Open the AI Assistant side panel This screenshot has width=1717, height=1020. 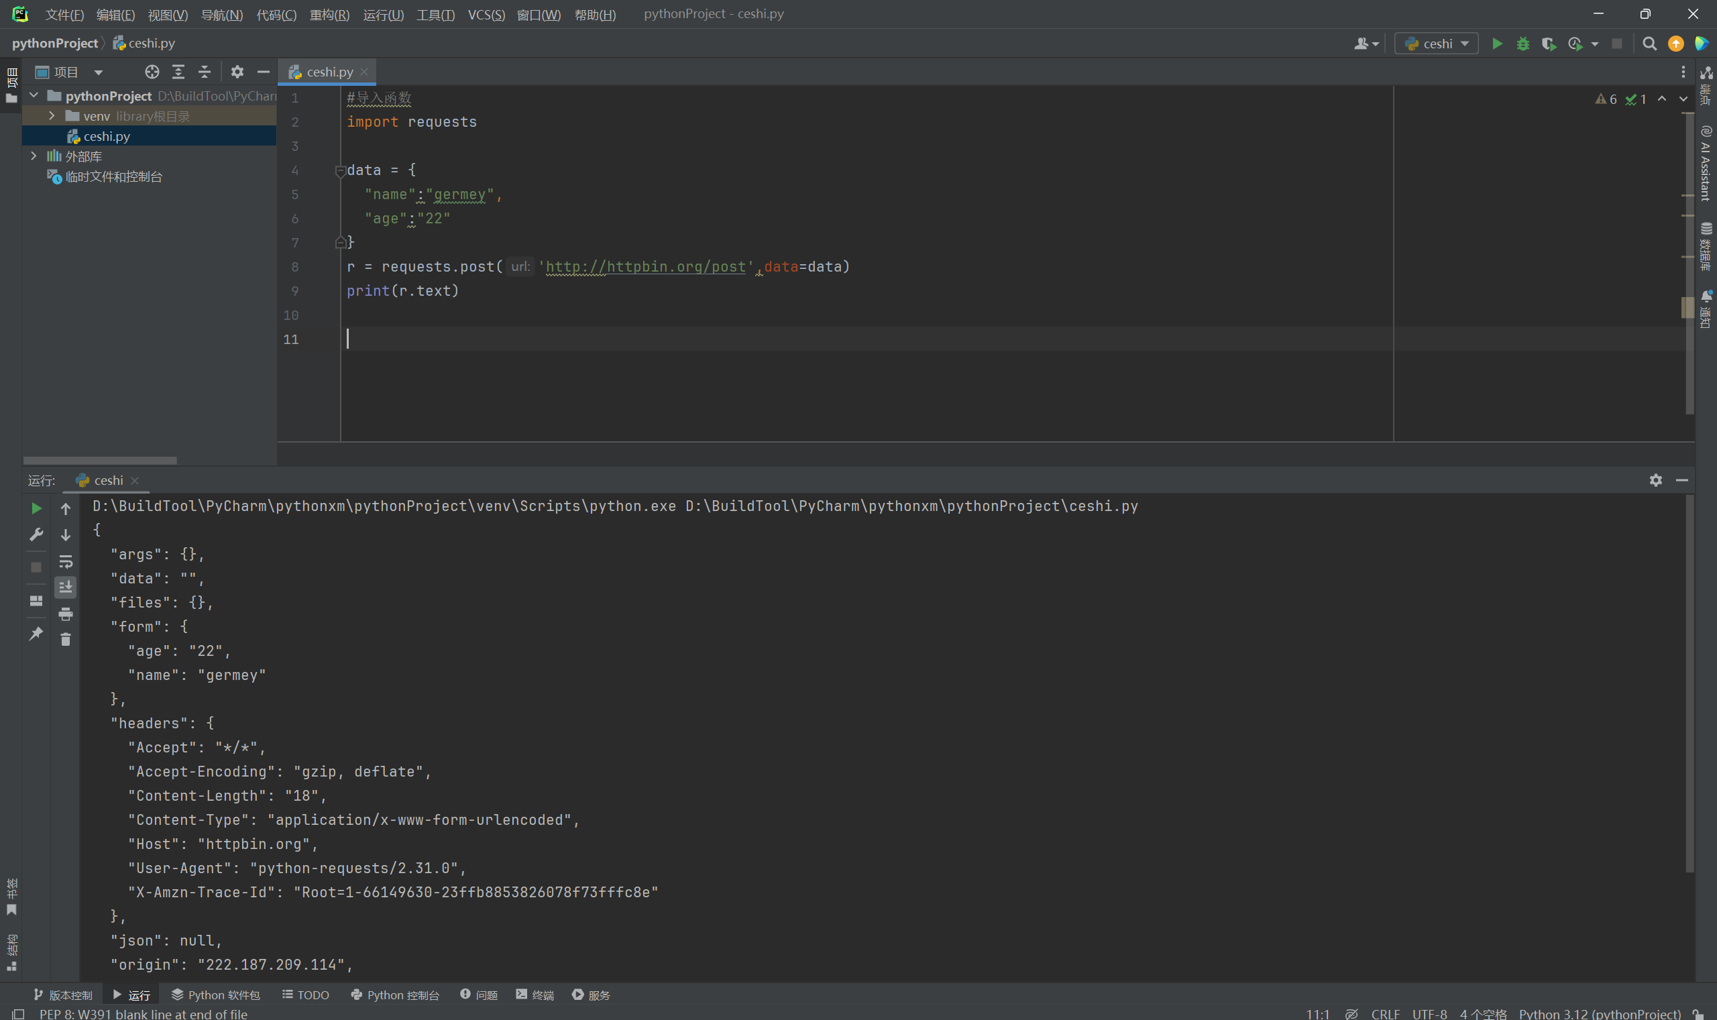coord(1706,163)
